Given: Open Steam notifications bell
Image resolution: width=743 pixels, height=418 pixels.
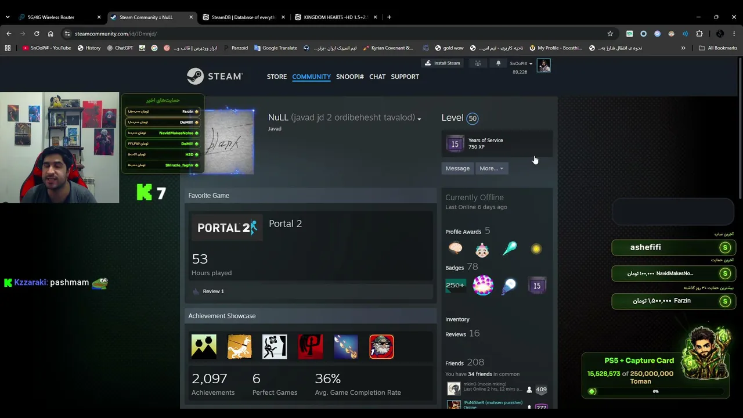Looking at the screenshot, I should click(x=498, y=63).
